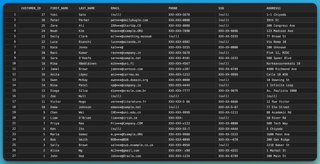Viewport: 320px width, 164px height.
Task: Click the first name cell Priya
Action: tap(54, 123)
